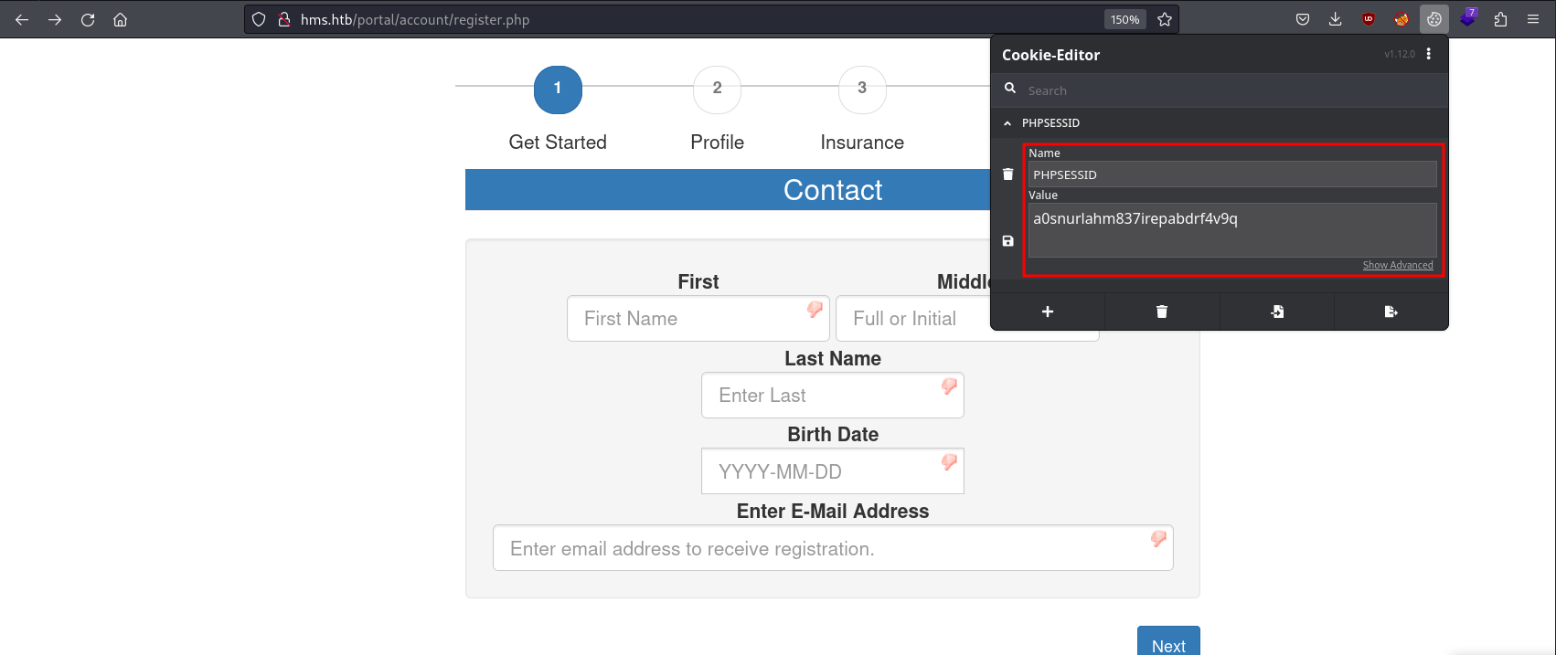Viewport: 1556px width, 655px height.
Task: Click the First Name input field
Action: click(698, 318)
